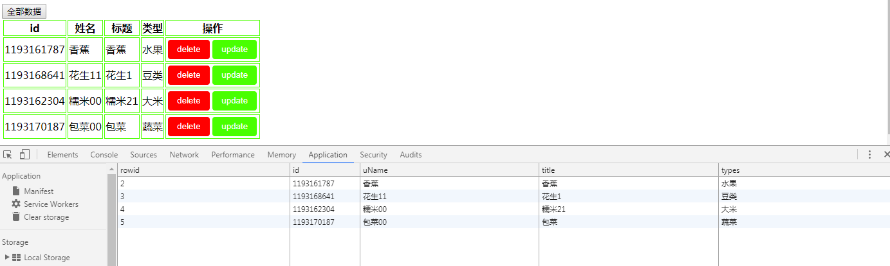Switch to the Elements tab
Image resolution: width=890 pixels, height=266 pixels.
click(62, 155)
